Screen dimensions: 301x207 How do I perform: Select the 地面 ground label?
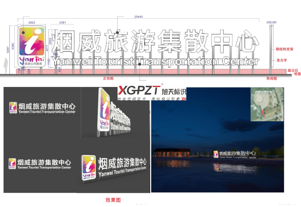point(297,74)
